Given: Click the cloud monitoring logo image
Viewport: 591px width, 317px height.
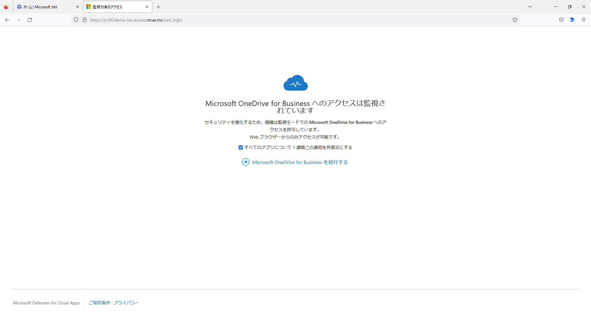Looking at the screenshot, I should [295, 83].
